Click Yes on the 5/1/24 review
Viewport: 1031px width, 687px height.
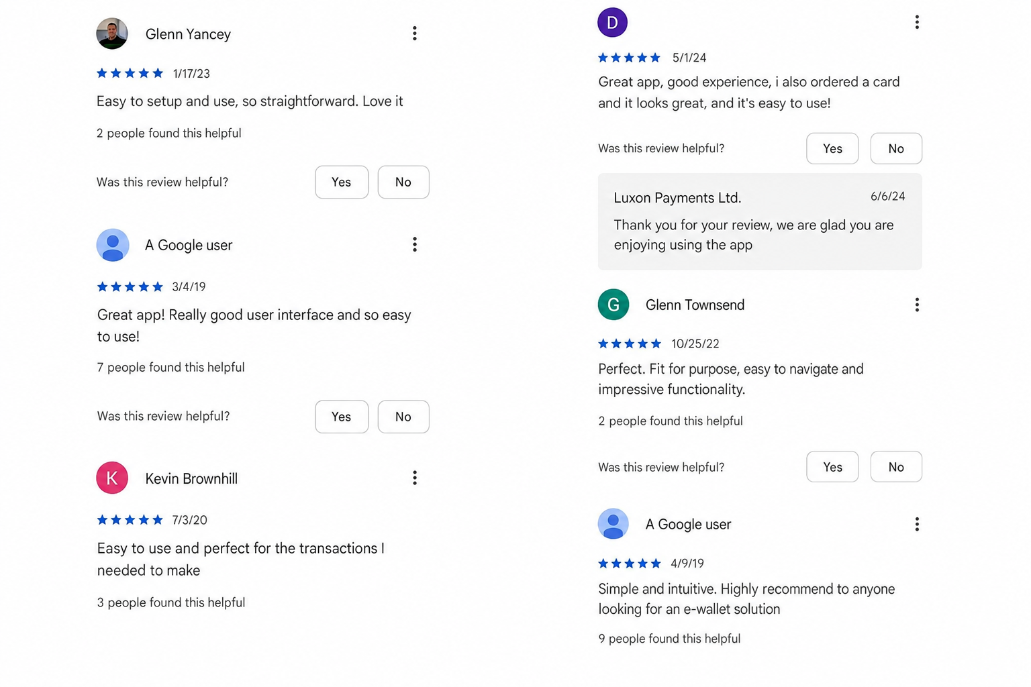(832, 148)
